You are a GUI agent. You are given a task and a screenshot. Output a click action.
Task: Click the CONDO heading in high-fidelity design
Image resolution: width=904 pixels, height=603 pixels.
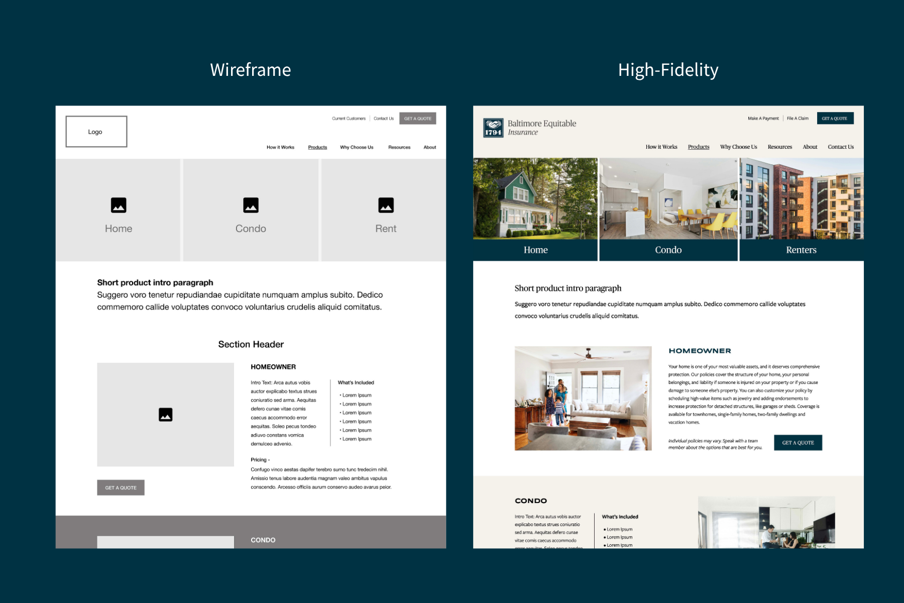click(531, 500)
